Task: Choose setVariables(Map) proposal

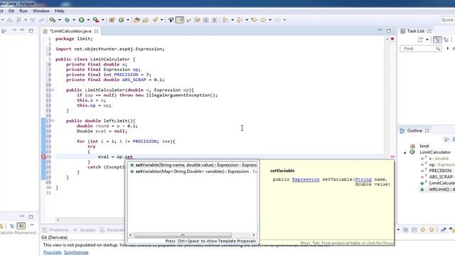Action: tap(193, 171)
